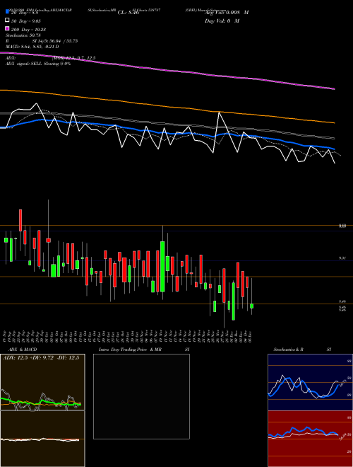The image size is (353, 467).
Task: Click the 'Day Vol: 0 M' value
Action: point(222,21)
